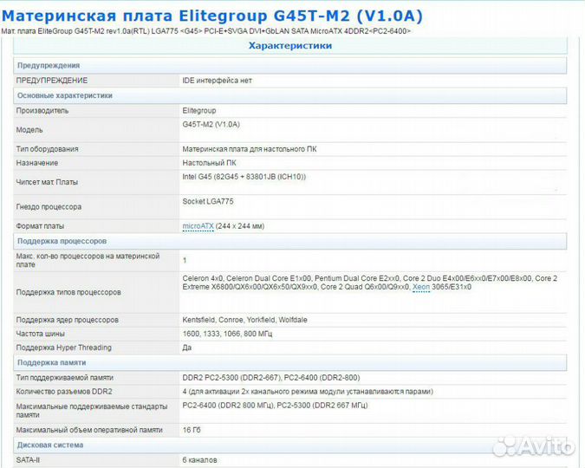The width and height of the screenshot is (585, 468).
Task: Select the Основные характеристики section header
Action: pyautogui.click(x=290, y=95)
